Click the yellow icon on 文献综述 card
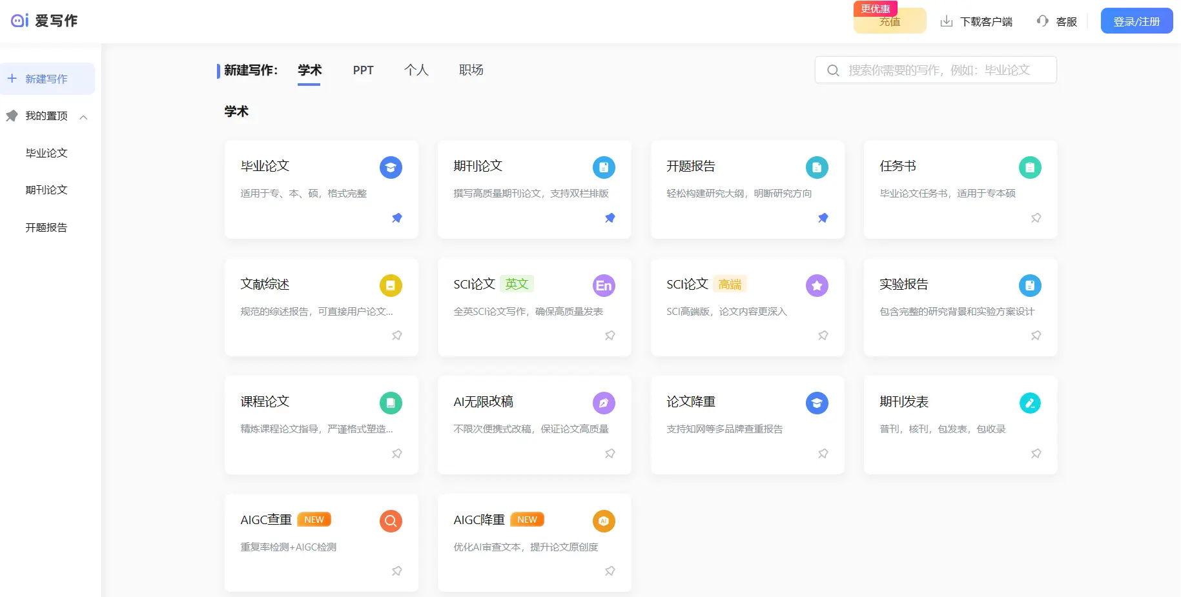This screenshot has width=1181, height=597. [x=391, y=285]
